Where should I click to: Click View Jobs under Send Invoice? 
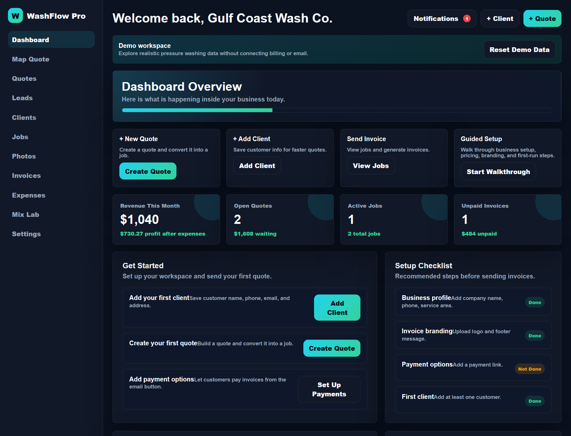click(371, 166)
